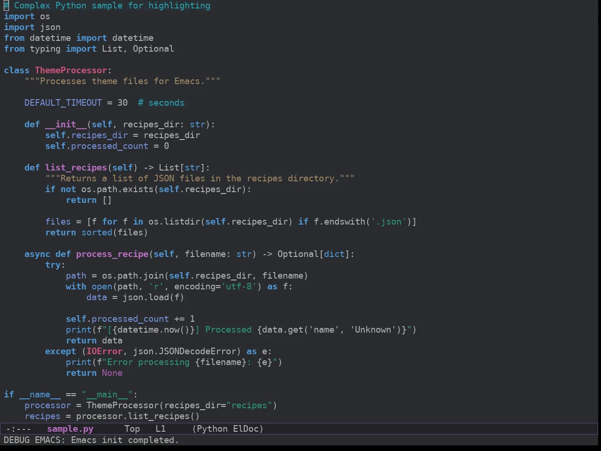Click 'json.JSONDecodeError' in except clause
Viewport: 601px width, 451px height.
point(184,351)
